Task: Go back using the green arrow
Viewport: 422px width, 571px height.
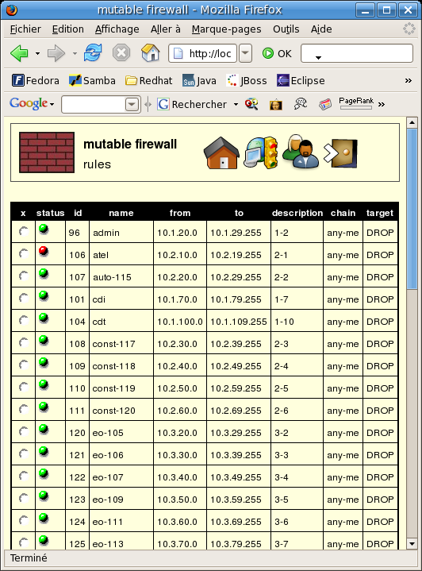Action: [x=19, y=53]
